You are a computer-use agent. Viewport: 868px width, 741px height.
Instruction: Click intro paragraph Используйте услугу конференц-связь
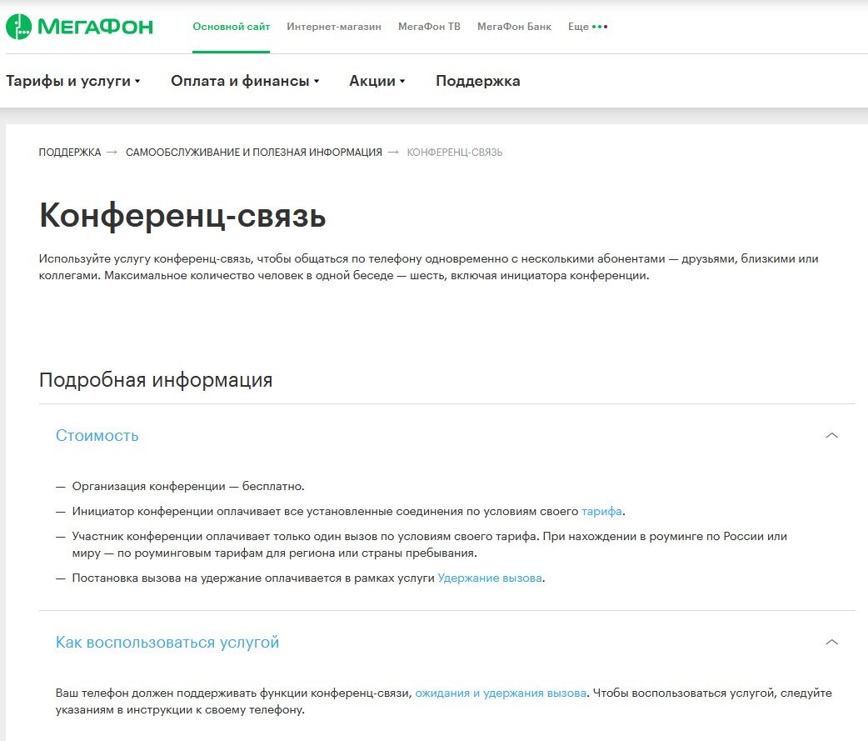click(x=428, y=267)
